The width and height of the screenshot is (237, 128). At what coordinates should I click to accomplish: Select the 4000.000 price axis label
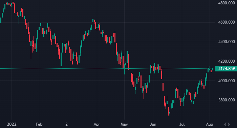point(227,81)
